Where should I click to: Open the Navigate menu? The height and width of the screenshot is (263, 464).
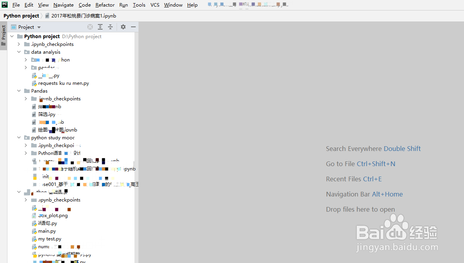tap(63, 5)
